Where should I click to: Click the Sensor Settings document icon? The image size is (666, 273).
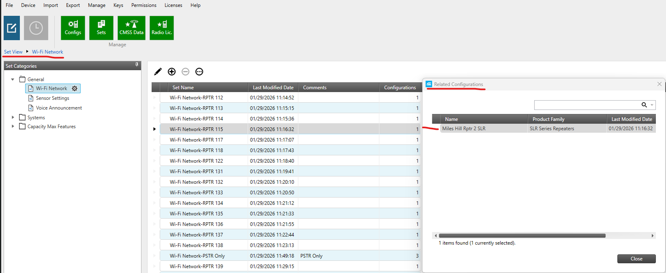pos(31,98)
